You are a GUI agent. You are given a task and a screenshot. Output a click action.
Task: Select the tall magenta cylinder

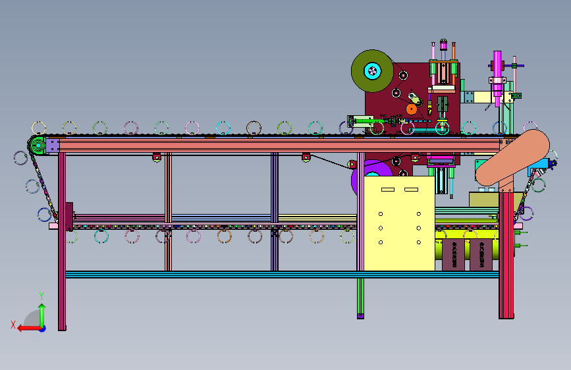[x=497, y=78]
